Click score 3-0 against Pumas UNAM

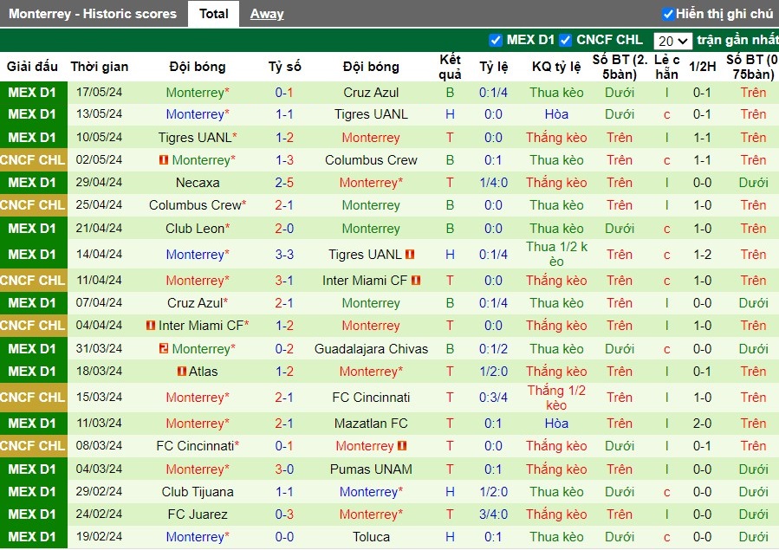point(284,469)
